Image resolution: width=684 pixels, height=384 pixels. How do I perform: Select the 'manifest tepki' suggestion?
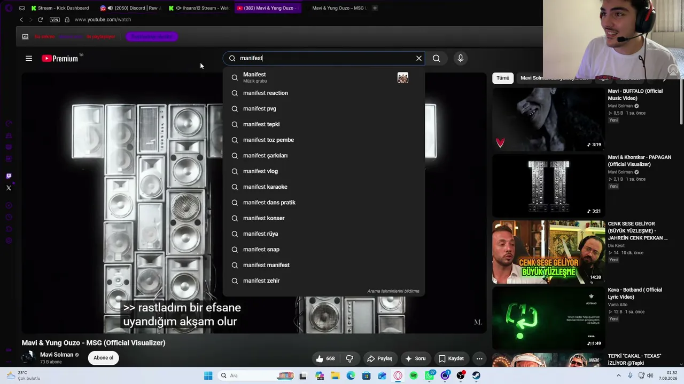[x=323, y=124]
